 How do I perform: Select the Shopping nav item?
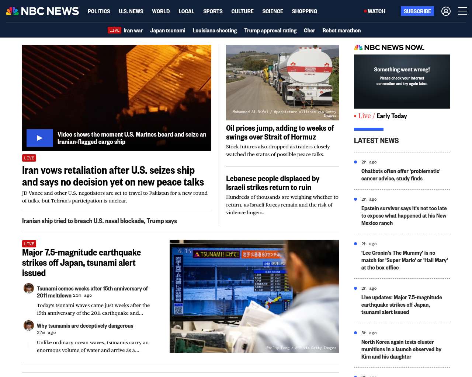coord(304,11)
